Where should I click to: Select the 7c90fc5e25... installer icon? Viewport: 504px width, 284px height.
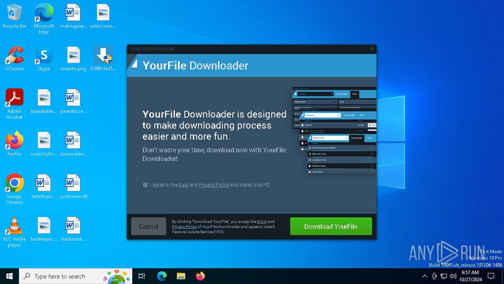(x=103, y=59)
